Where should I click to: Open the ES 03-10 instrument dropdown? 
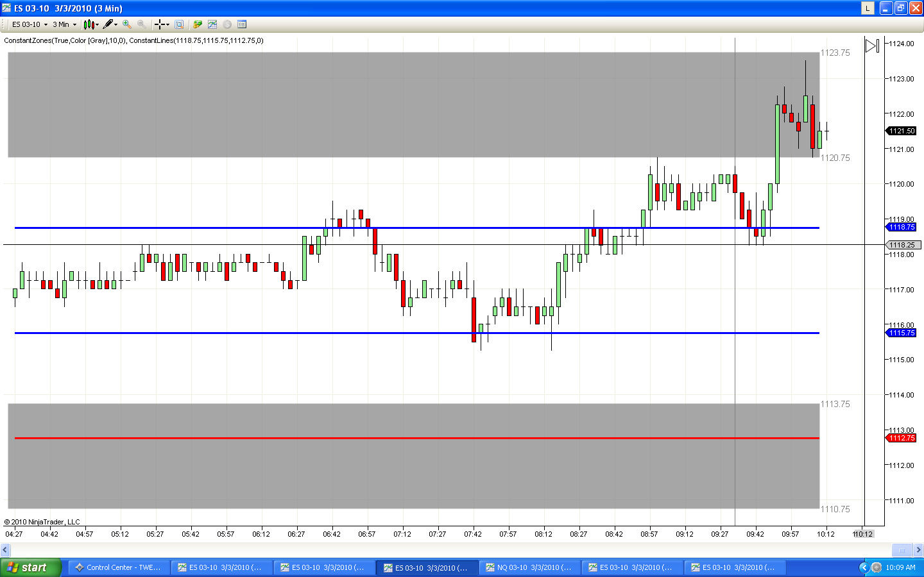(x=30, y=24)
